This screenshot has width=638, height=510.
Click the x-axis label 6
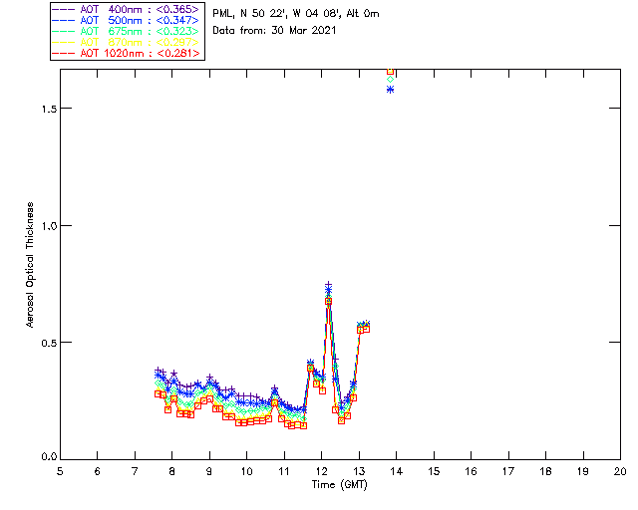[98, 471]
